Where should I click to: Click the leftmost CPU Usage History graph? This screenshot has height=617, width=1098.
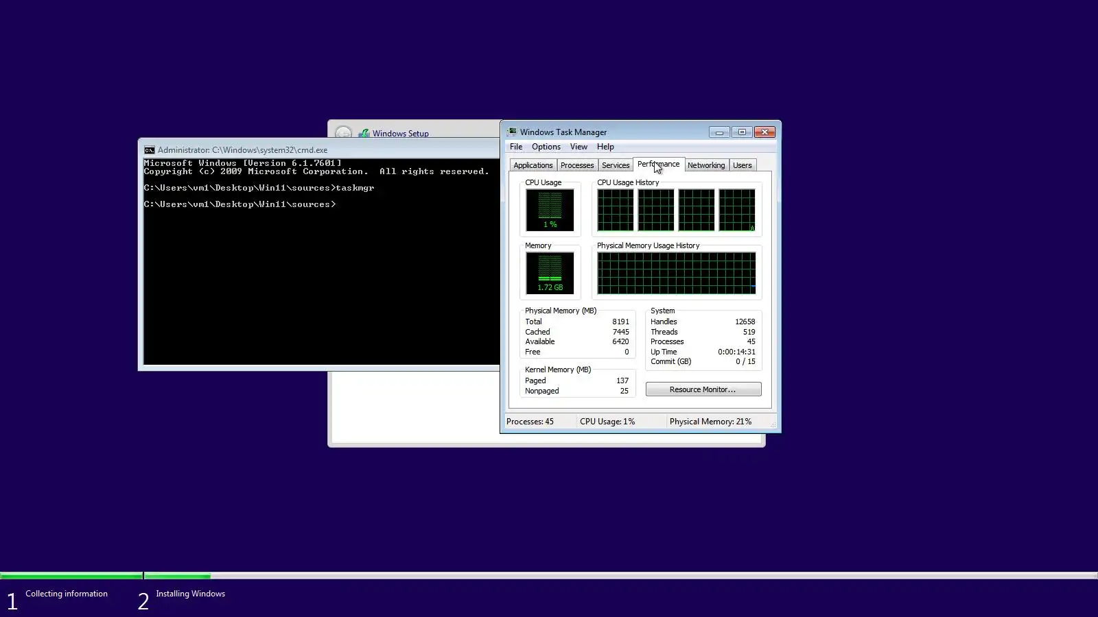coord(615,210)
